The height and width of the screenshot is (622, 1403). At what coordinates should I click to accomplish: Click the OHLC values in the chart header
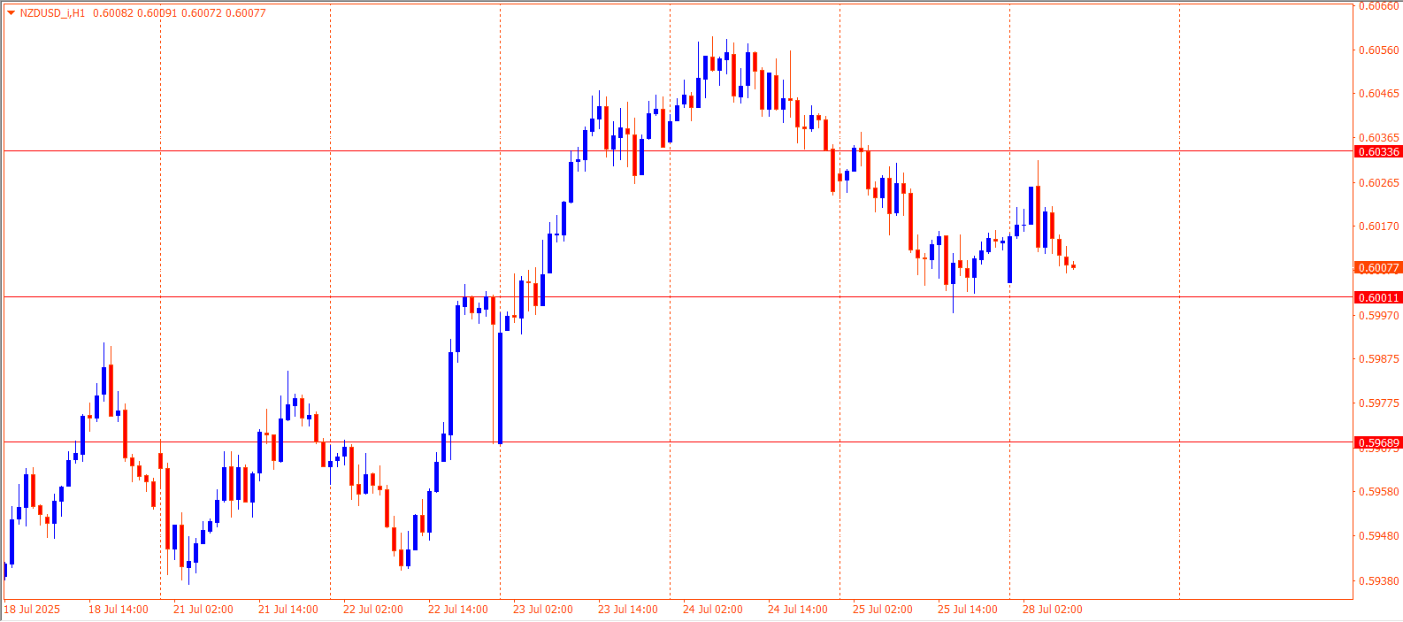(x=180, y=13)
